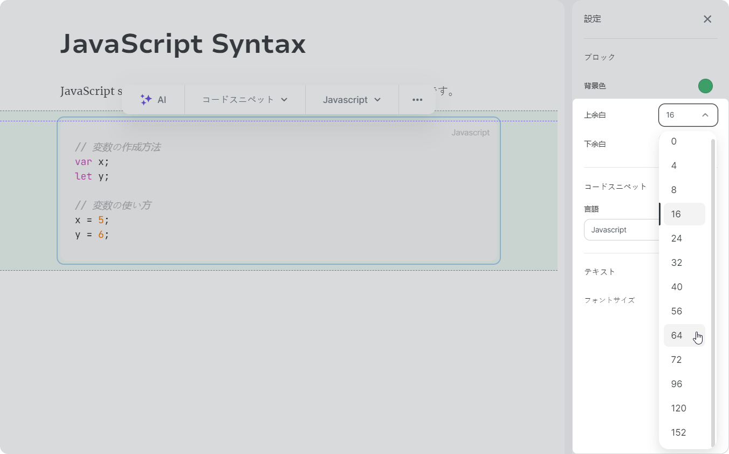Choose 56 from the padding options
Viewport: 729px width, 454px height.
(684, 311)
